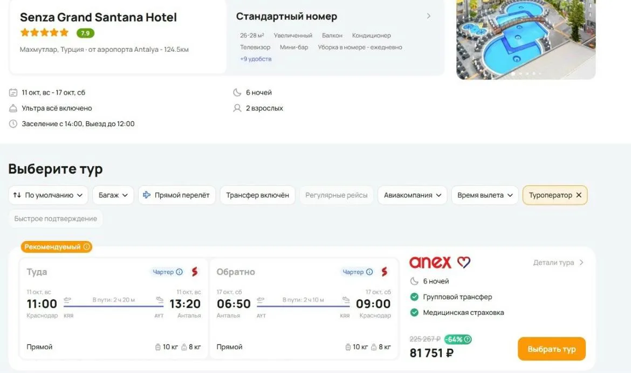Click the 7.9 rating badge
Screen dimensions: 631x373
(x=85, y=33)
